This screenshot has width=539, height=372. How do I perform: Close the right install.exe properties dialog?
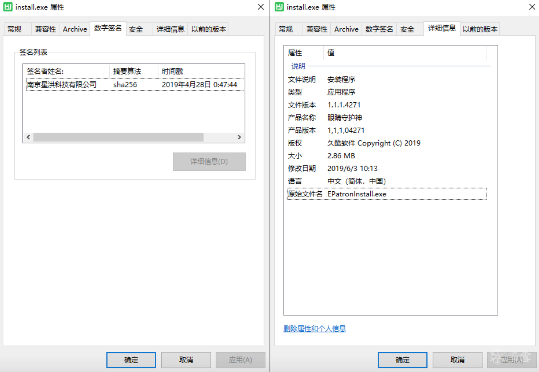tap(532, 7)
